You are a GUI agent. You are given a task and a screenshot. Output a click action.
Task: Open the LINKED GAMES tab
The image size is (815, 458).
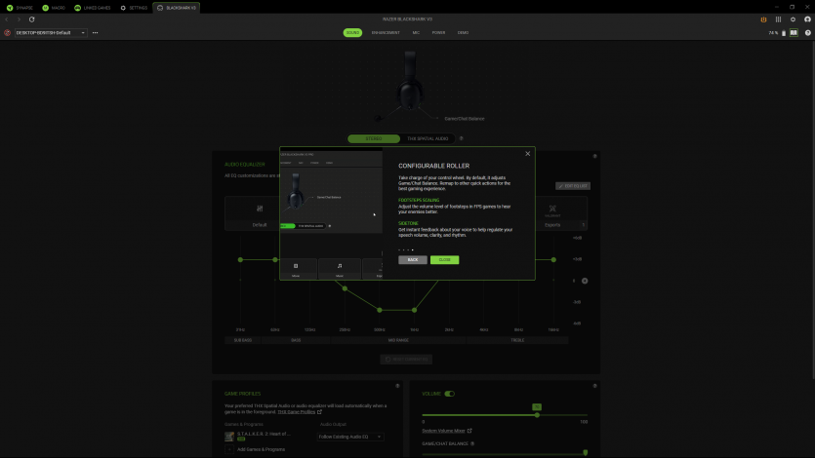click(x=93, y=7)
